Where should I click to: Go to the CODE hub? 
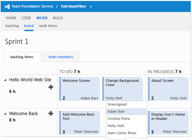pyautogui.click(x=26, y=18)
